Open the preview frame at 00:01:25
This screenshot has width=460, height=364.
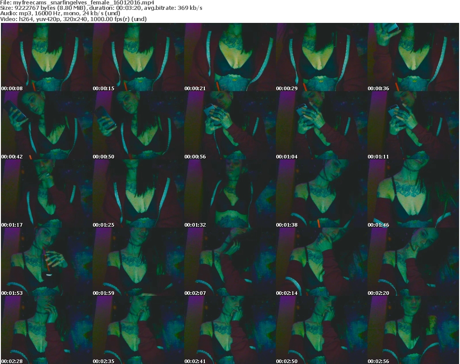click(x=138, y=193)
